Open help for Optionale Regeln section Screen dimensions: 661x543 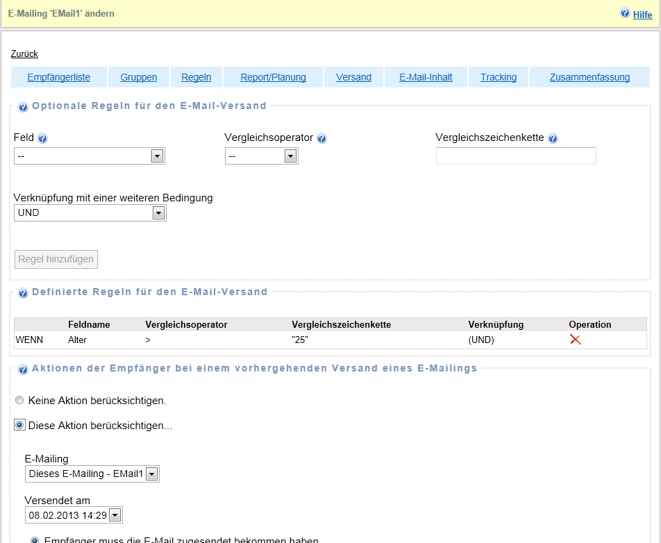tap(23, 107)
